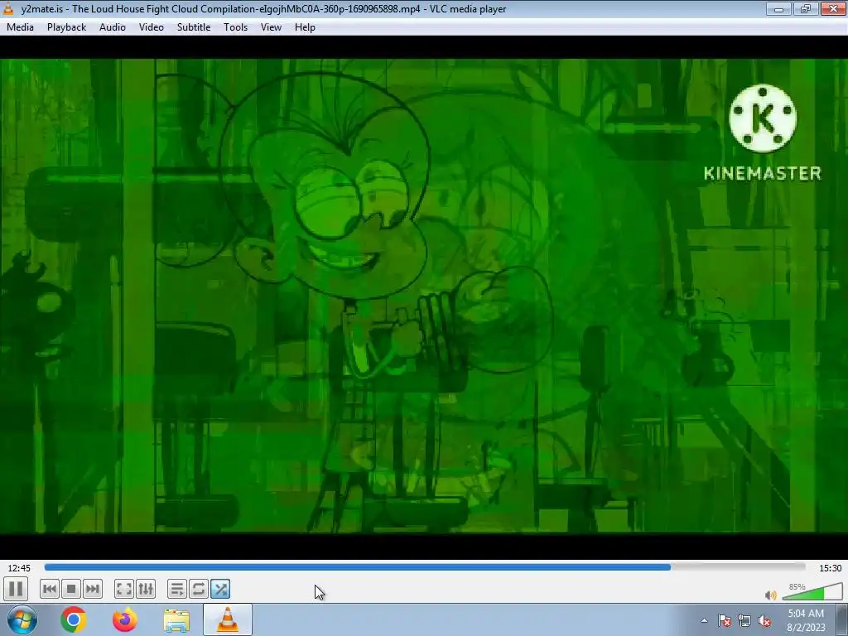
Task: Restore down the VLC window
Action: click(806, 8)
